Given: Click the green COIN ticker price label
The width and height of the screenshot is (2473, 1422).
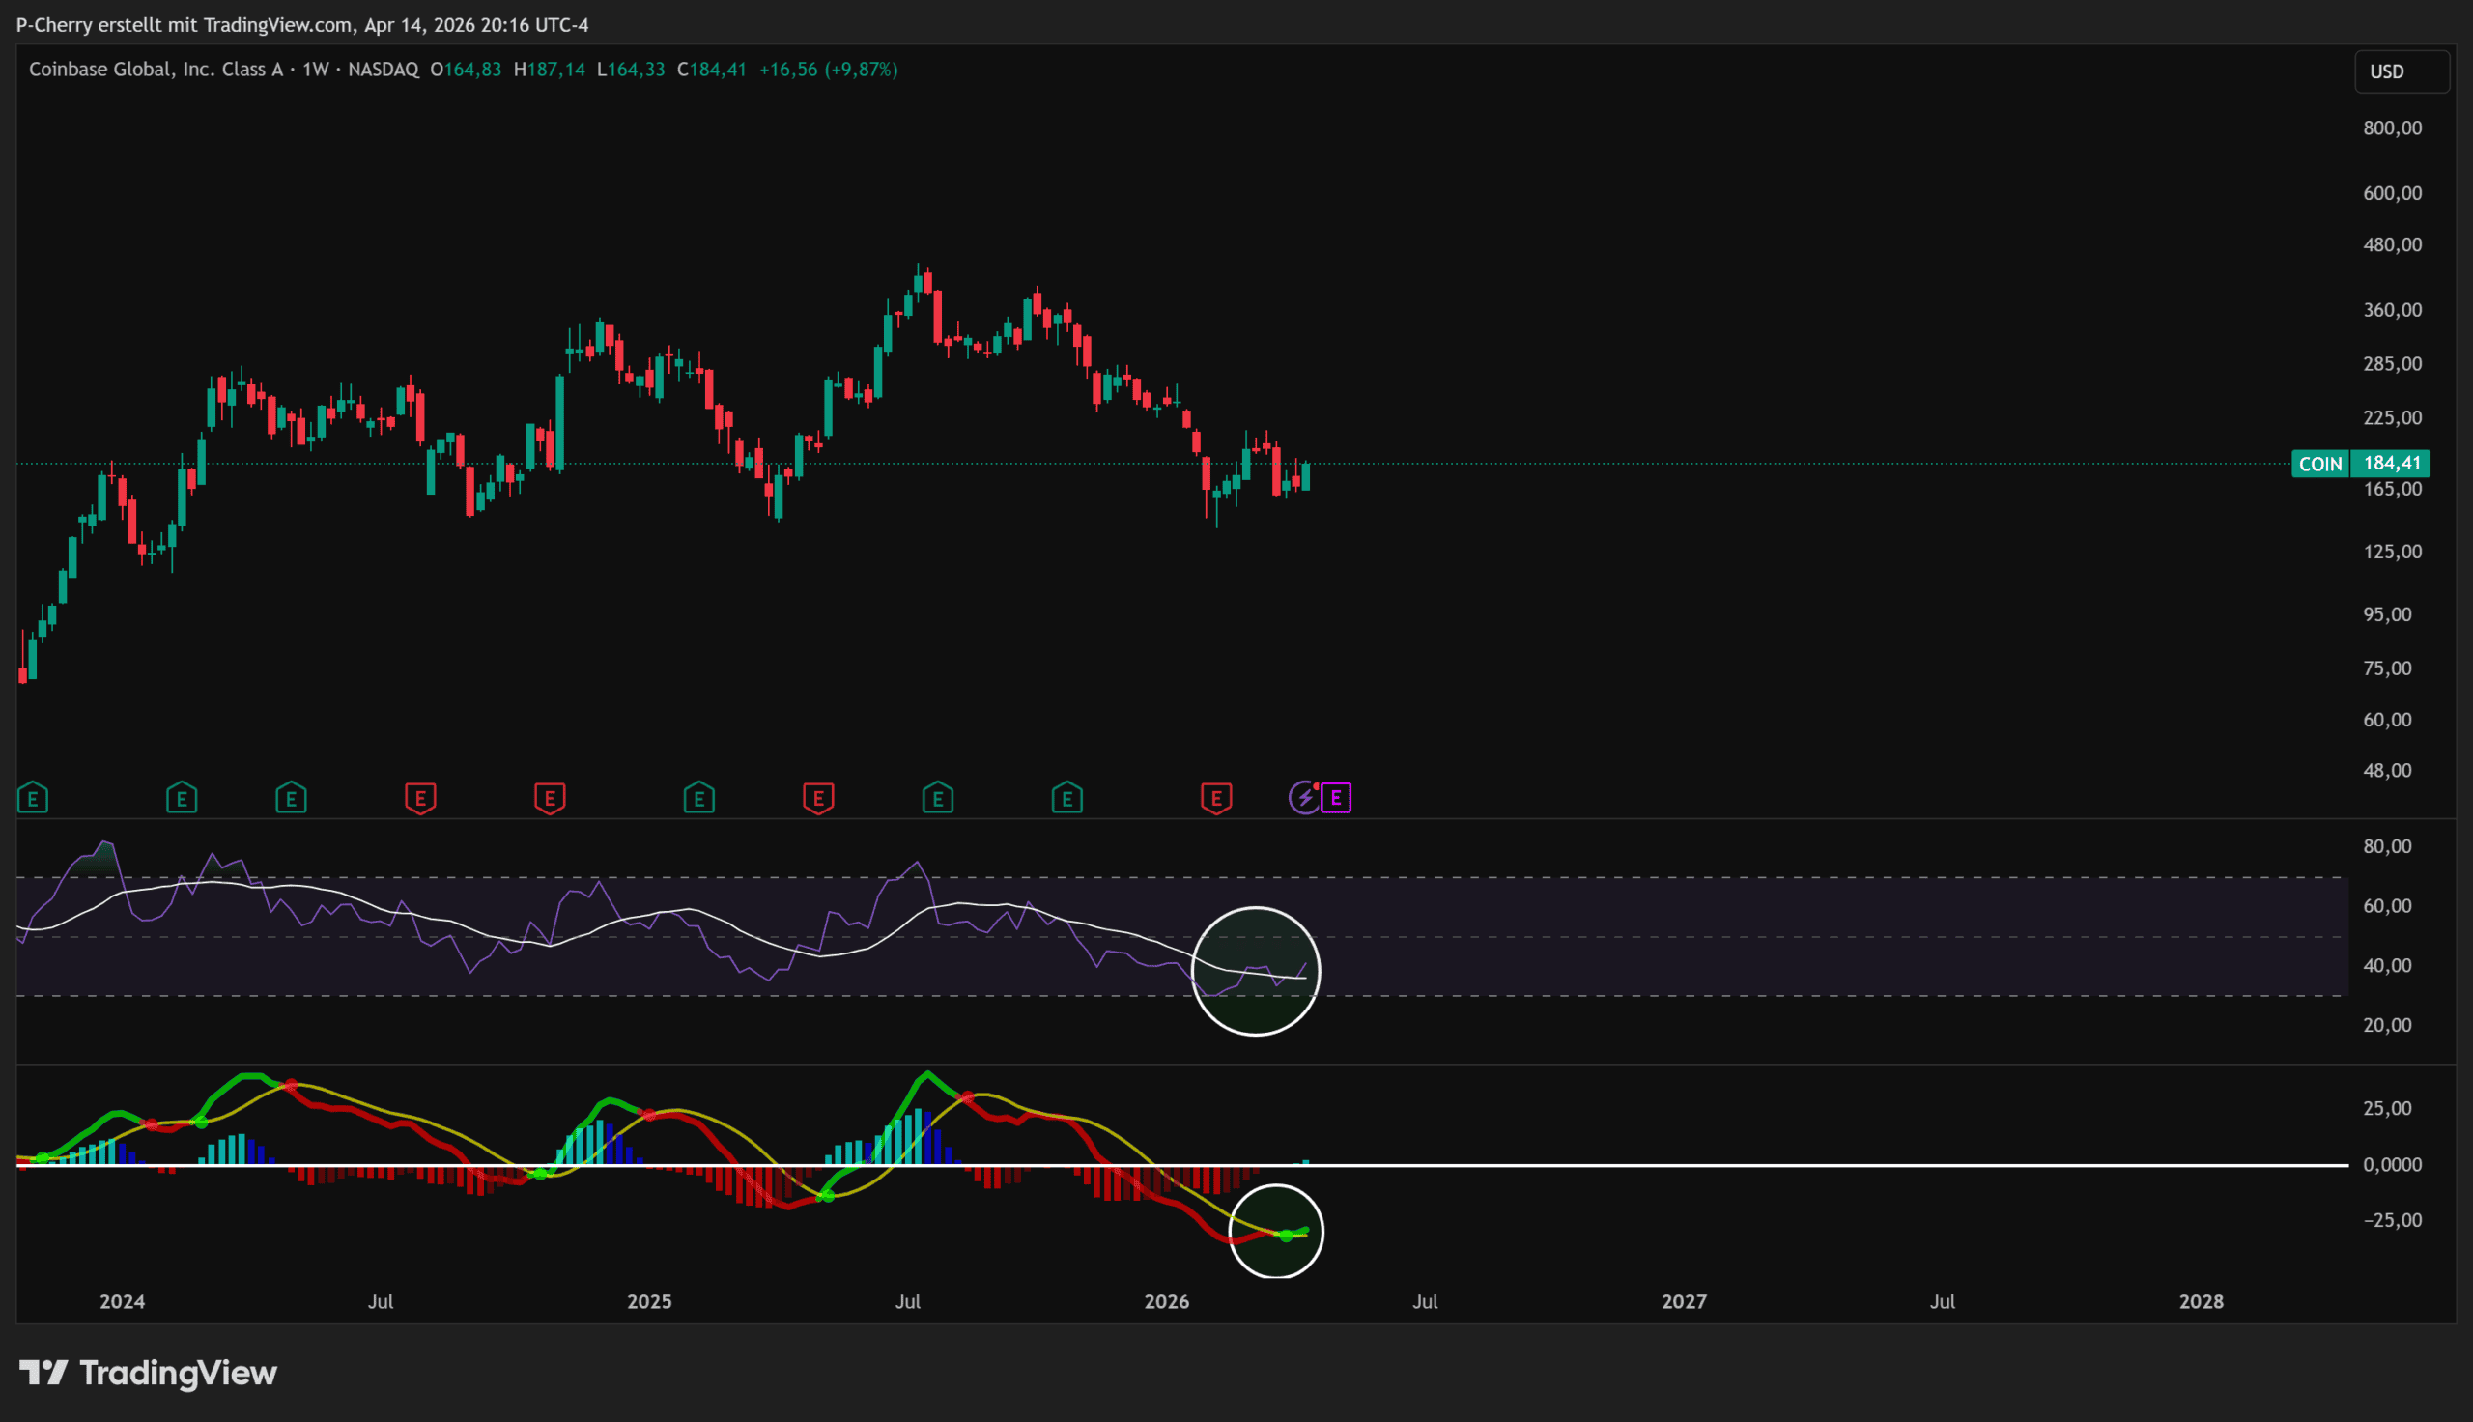Looking at the screenshot, I should point(2319,464).
